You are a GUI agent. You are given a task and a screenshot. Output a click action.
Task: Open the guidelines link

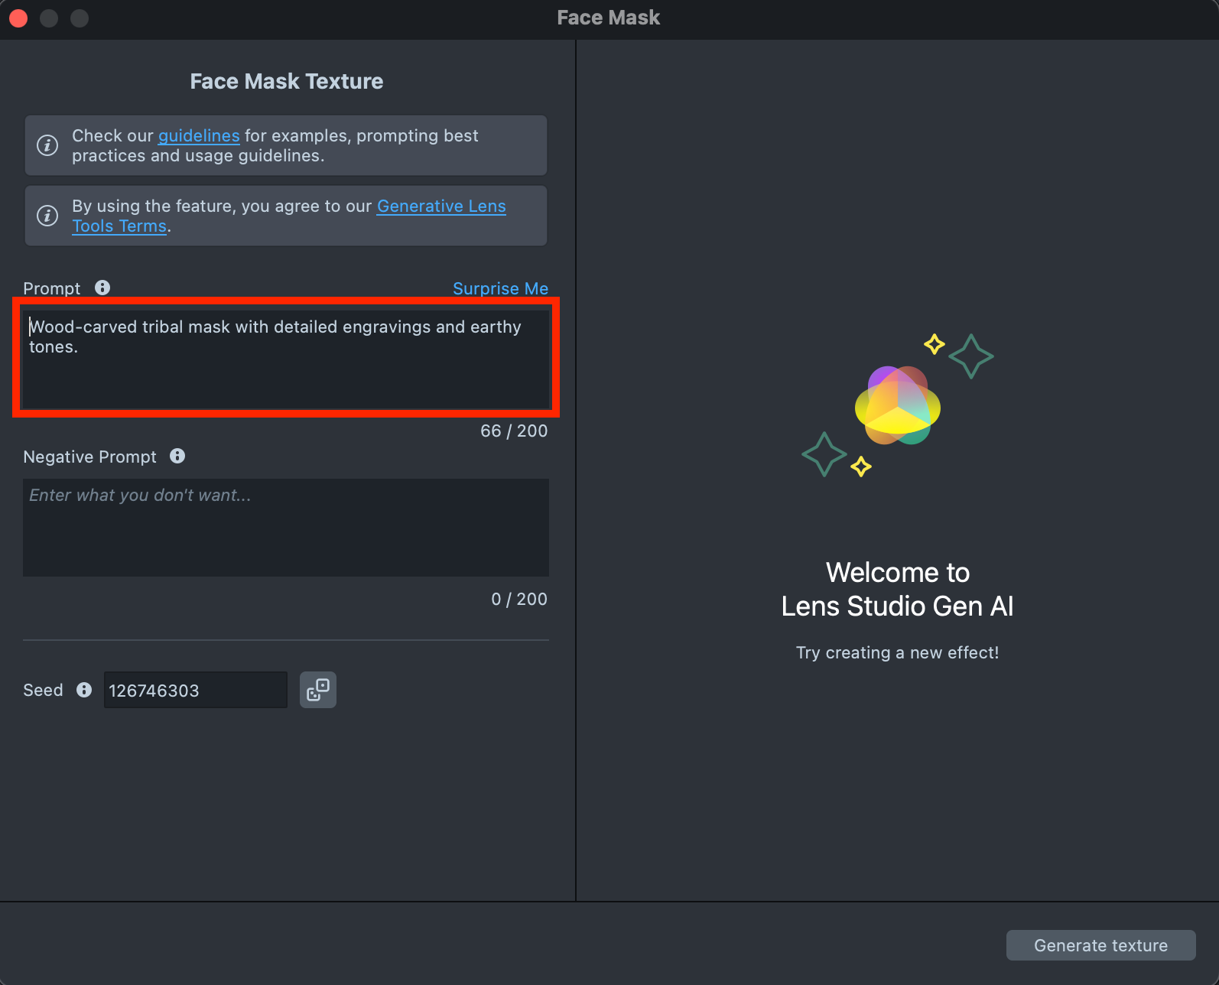[x=199, y=136]
